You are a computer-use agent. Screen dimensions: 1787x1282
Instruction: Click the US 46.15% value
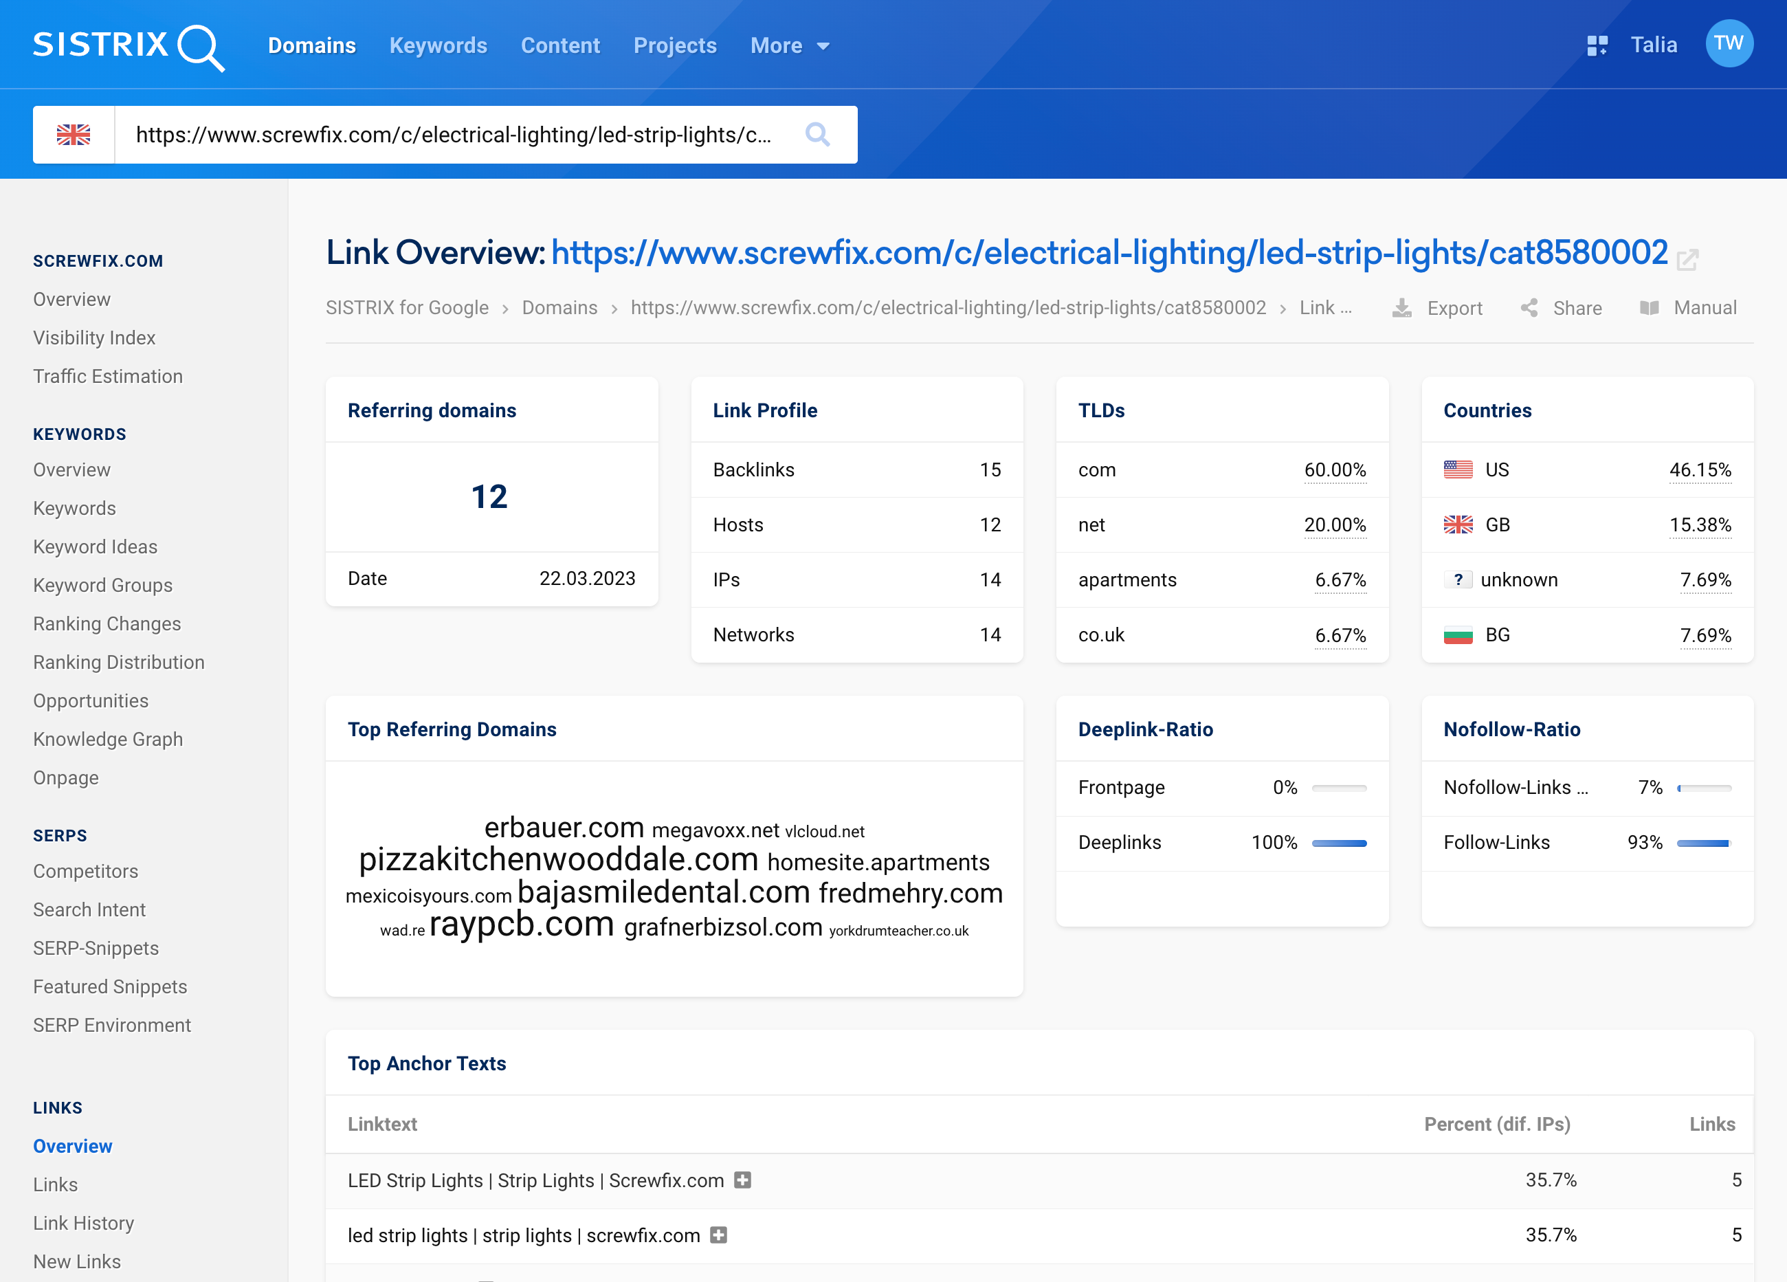(1700, 469)
